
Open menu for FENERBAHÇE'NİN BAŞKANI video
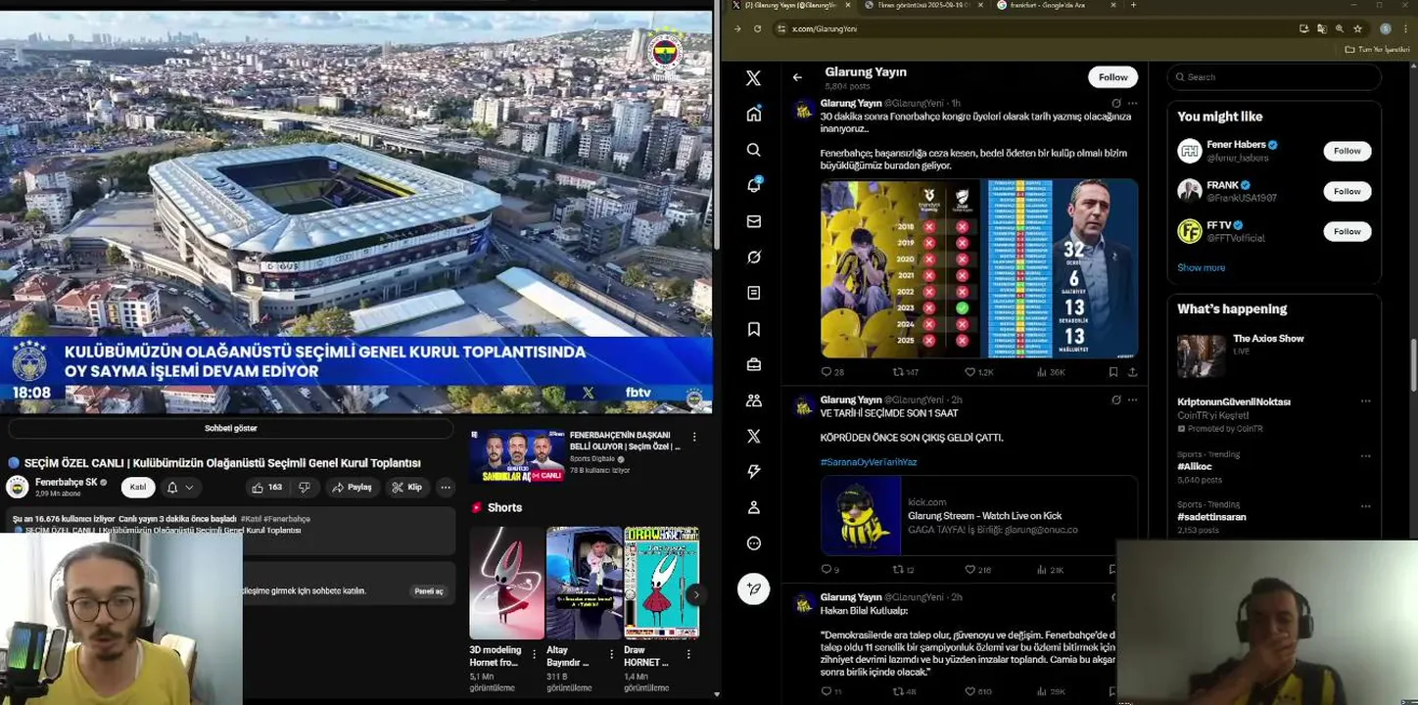click(x=694, y=437)
